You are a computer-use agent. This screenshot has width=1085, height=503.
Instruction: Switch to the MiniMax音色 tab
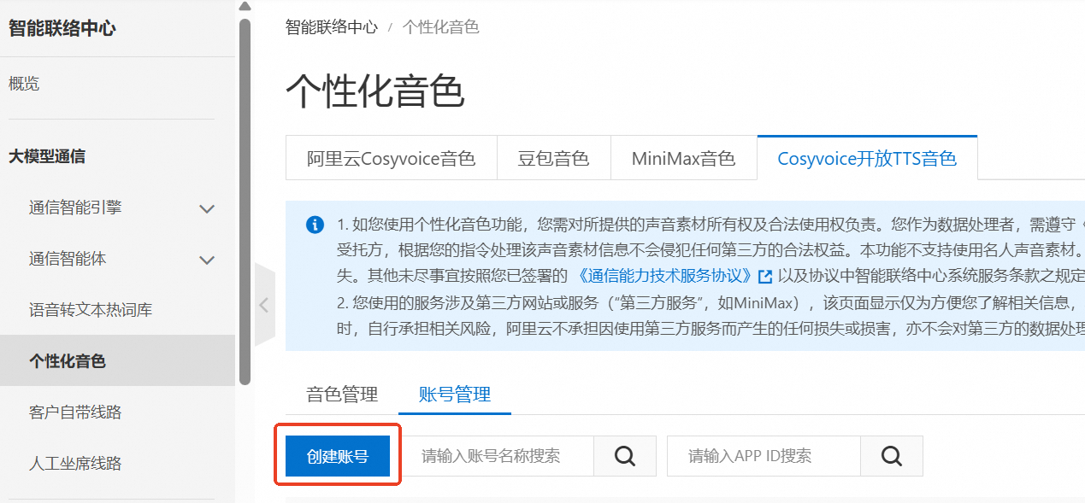[x=684, y=158]
